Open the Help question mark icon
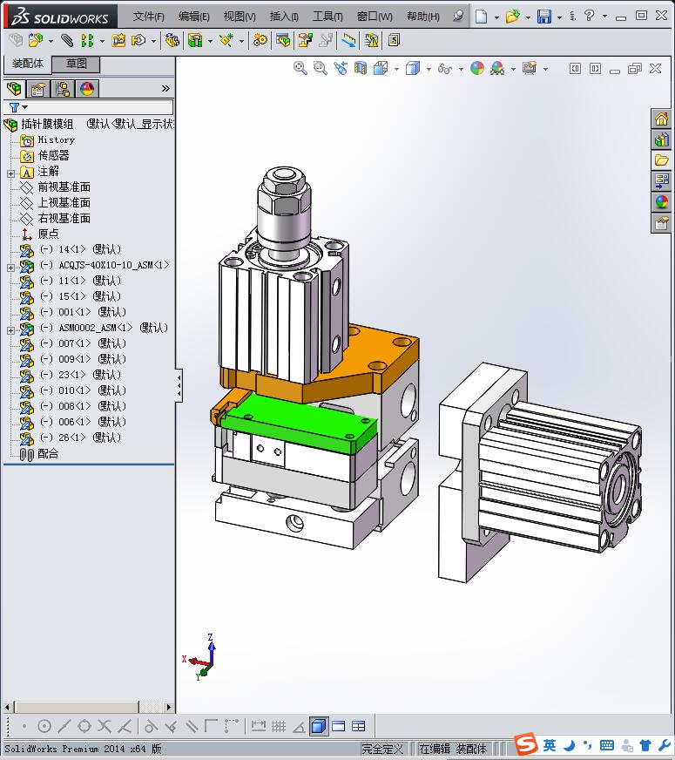675x760 pixels. point(589,16)
